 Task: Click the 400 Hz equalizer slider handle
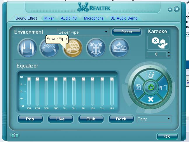46,79
